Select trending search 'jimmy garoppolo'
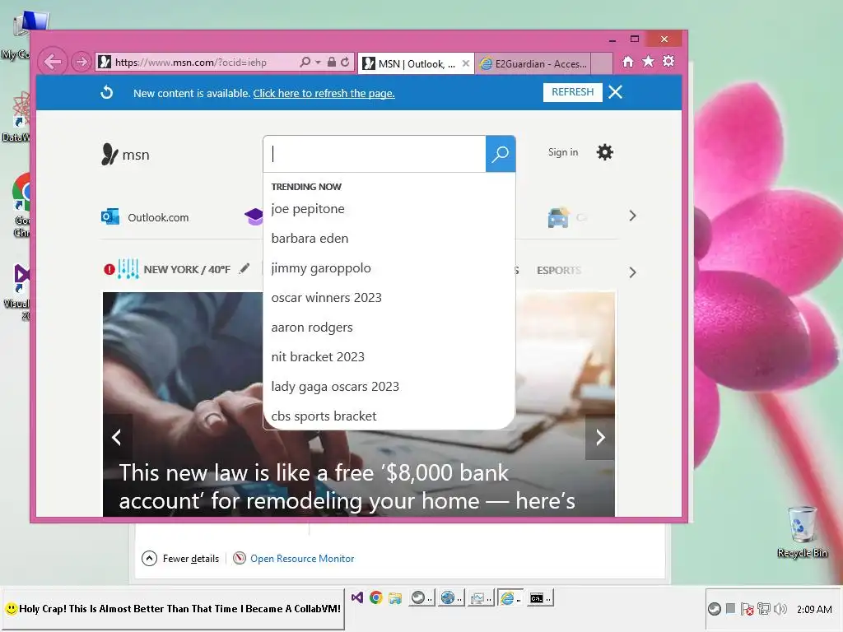843x632 pixels. pos(321,267)
